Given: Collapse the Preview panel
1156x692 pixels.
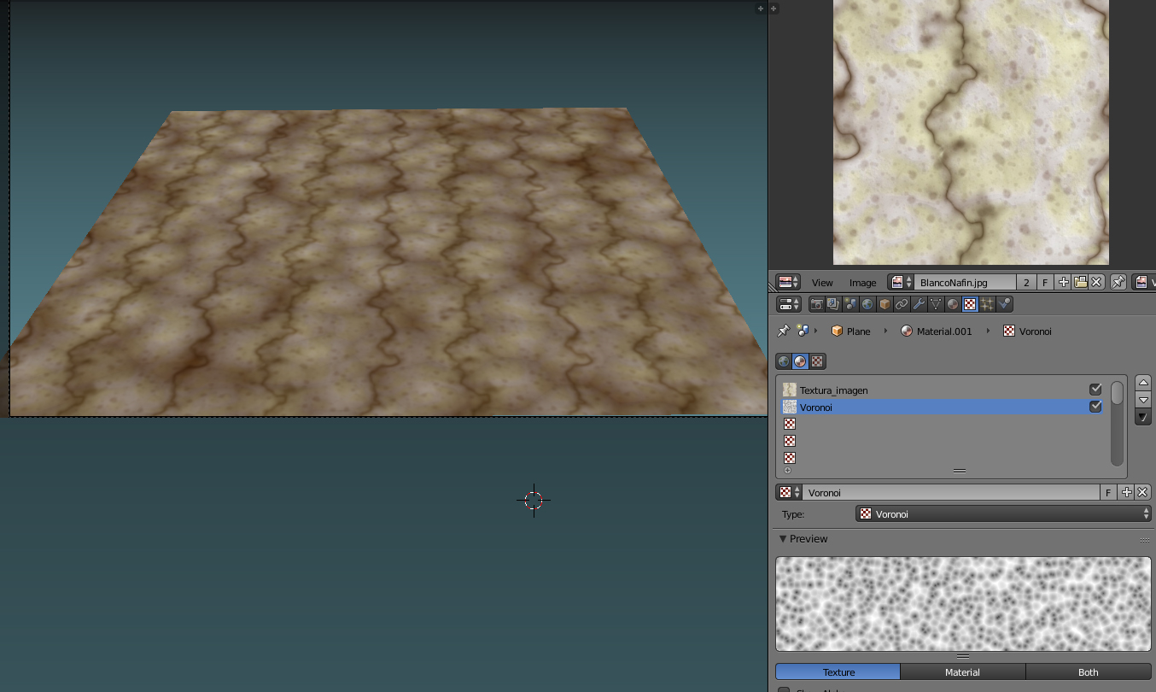Looking at the screenshot, I should click(783, 539).
